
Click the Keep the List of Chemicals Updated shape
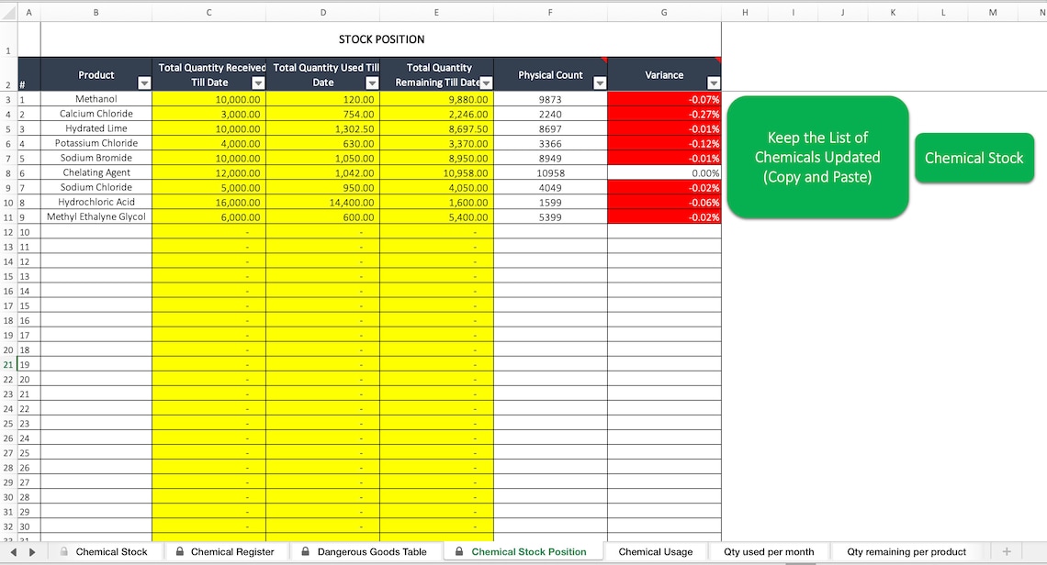[816, 158]
